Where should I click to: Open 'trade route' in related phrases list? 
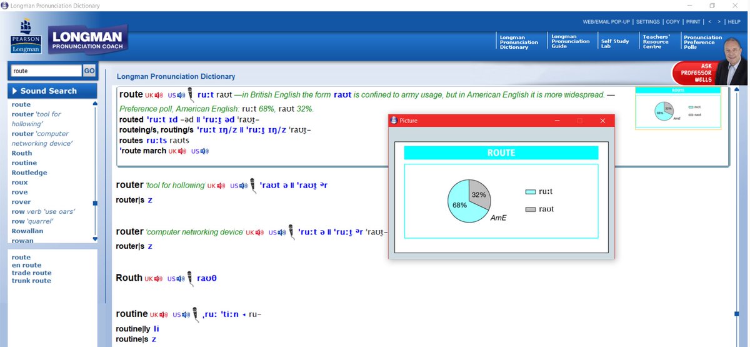pyautogui.click(x=31, y=273)
